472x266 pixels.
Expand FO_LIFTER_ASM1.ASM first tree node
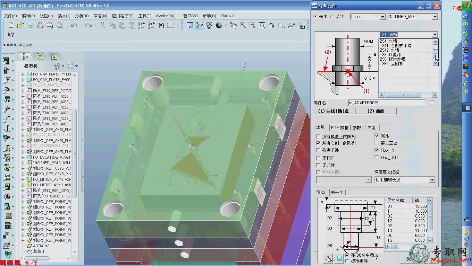tap(23, 179)
